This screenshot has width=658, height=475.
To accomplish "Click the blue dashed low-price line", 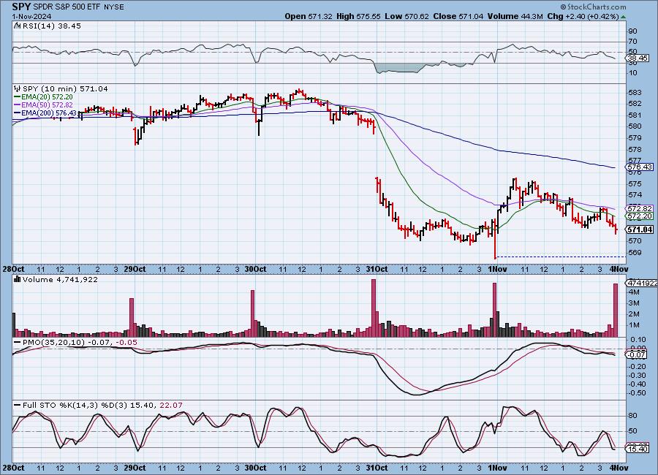I will coord(560,256).
